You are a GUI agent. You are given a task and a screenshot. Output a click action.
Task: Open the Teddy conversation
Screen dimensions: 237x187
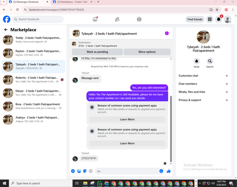coord(33,40)
